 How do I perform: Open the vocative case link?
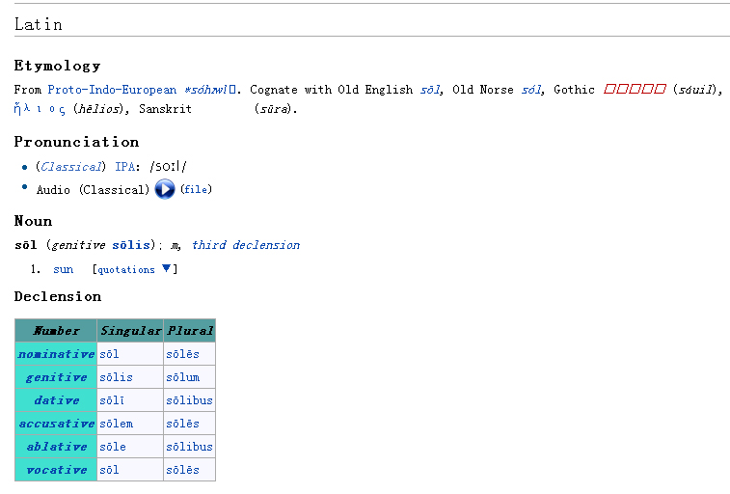[x=56, y=470]
